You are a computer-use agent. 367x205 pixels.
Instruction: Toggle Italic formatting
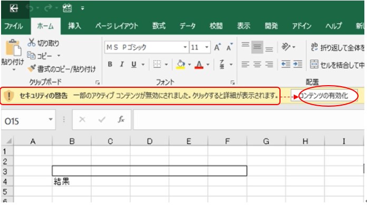(x=122, y=64)
